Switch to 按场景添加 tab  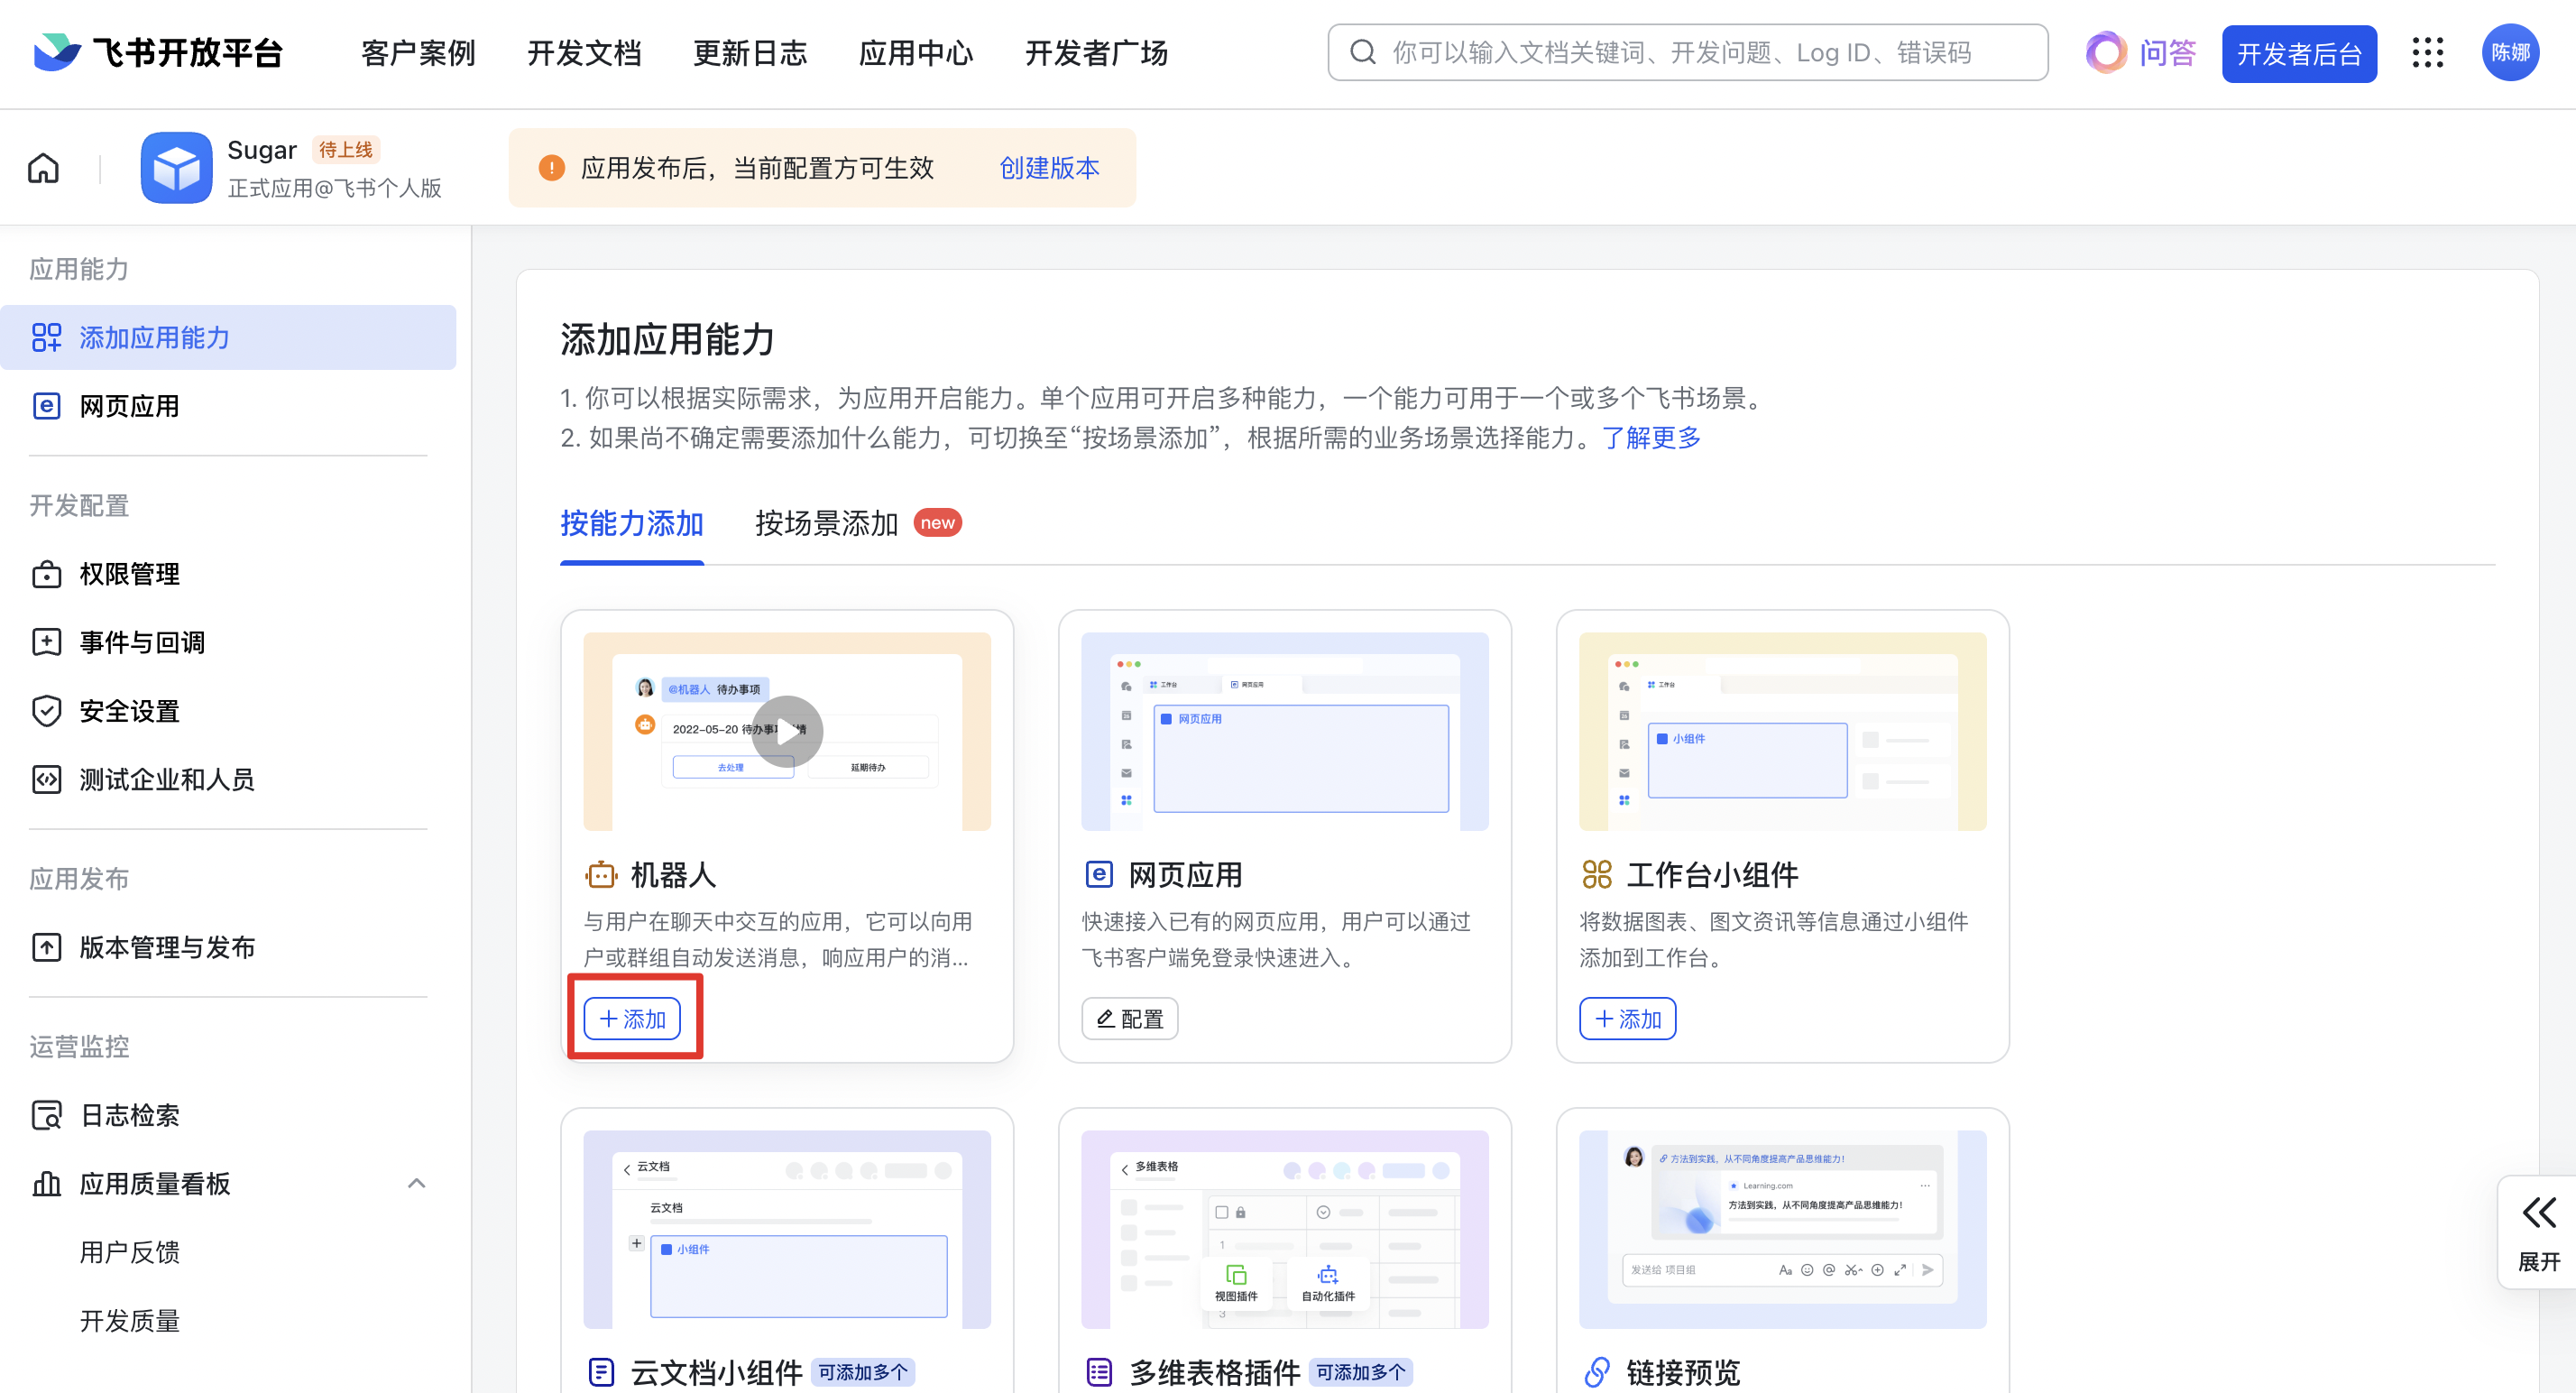[826, 523]
